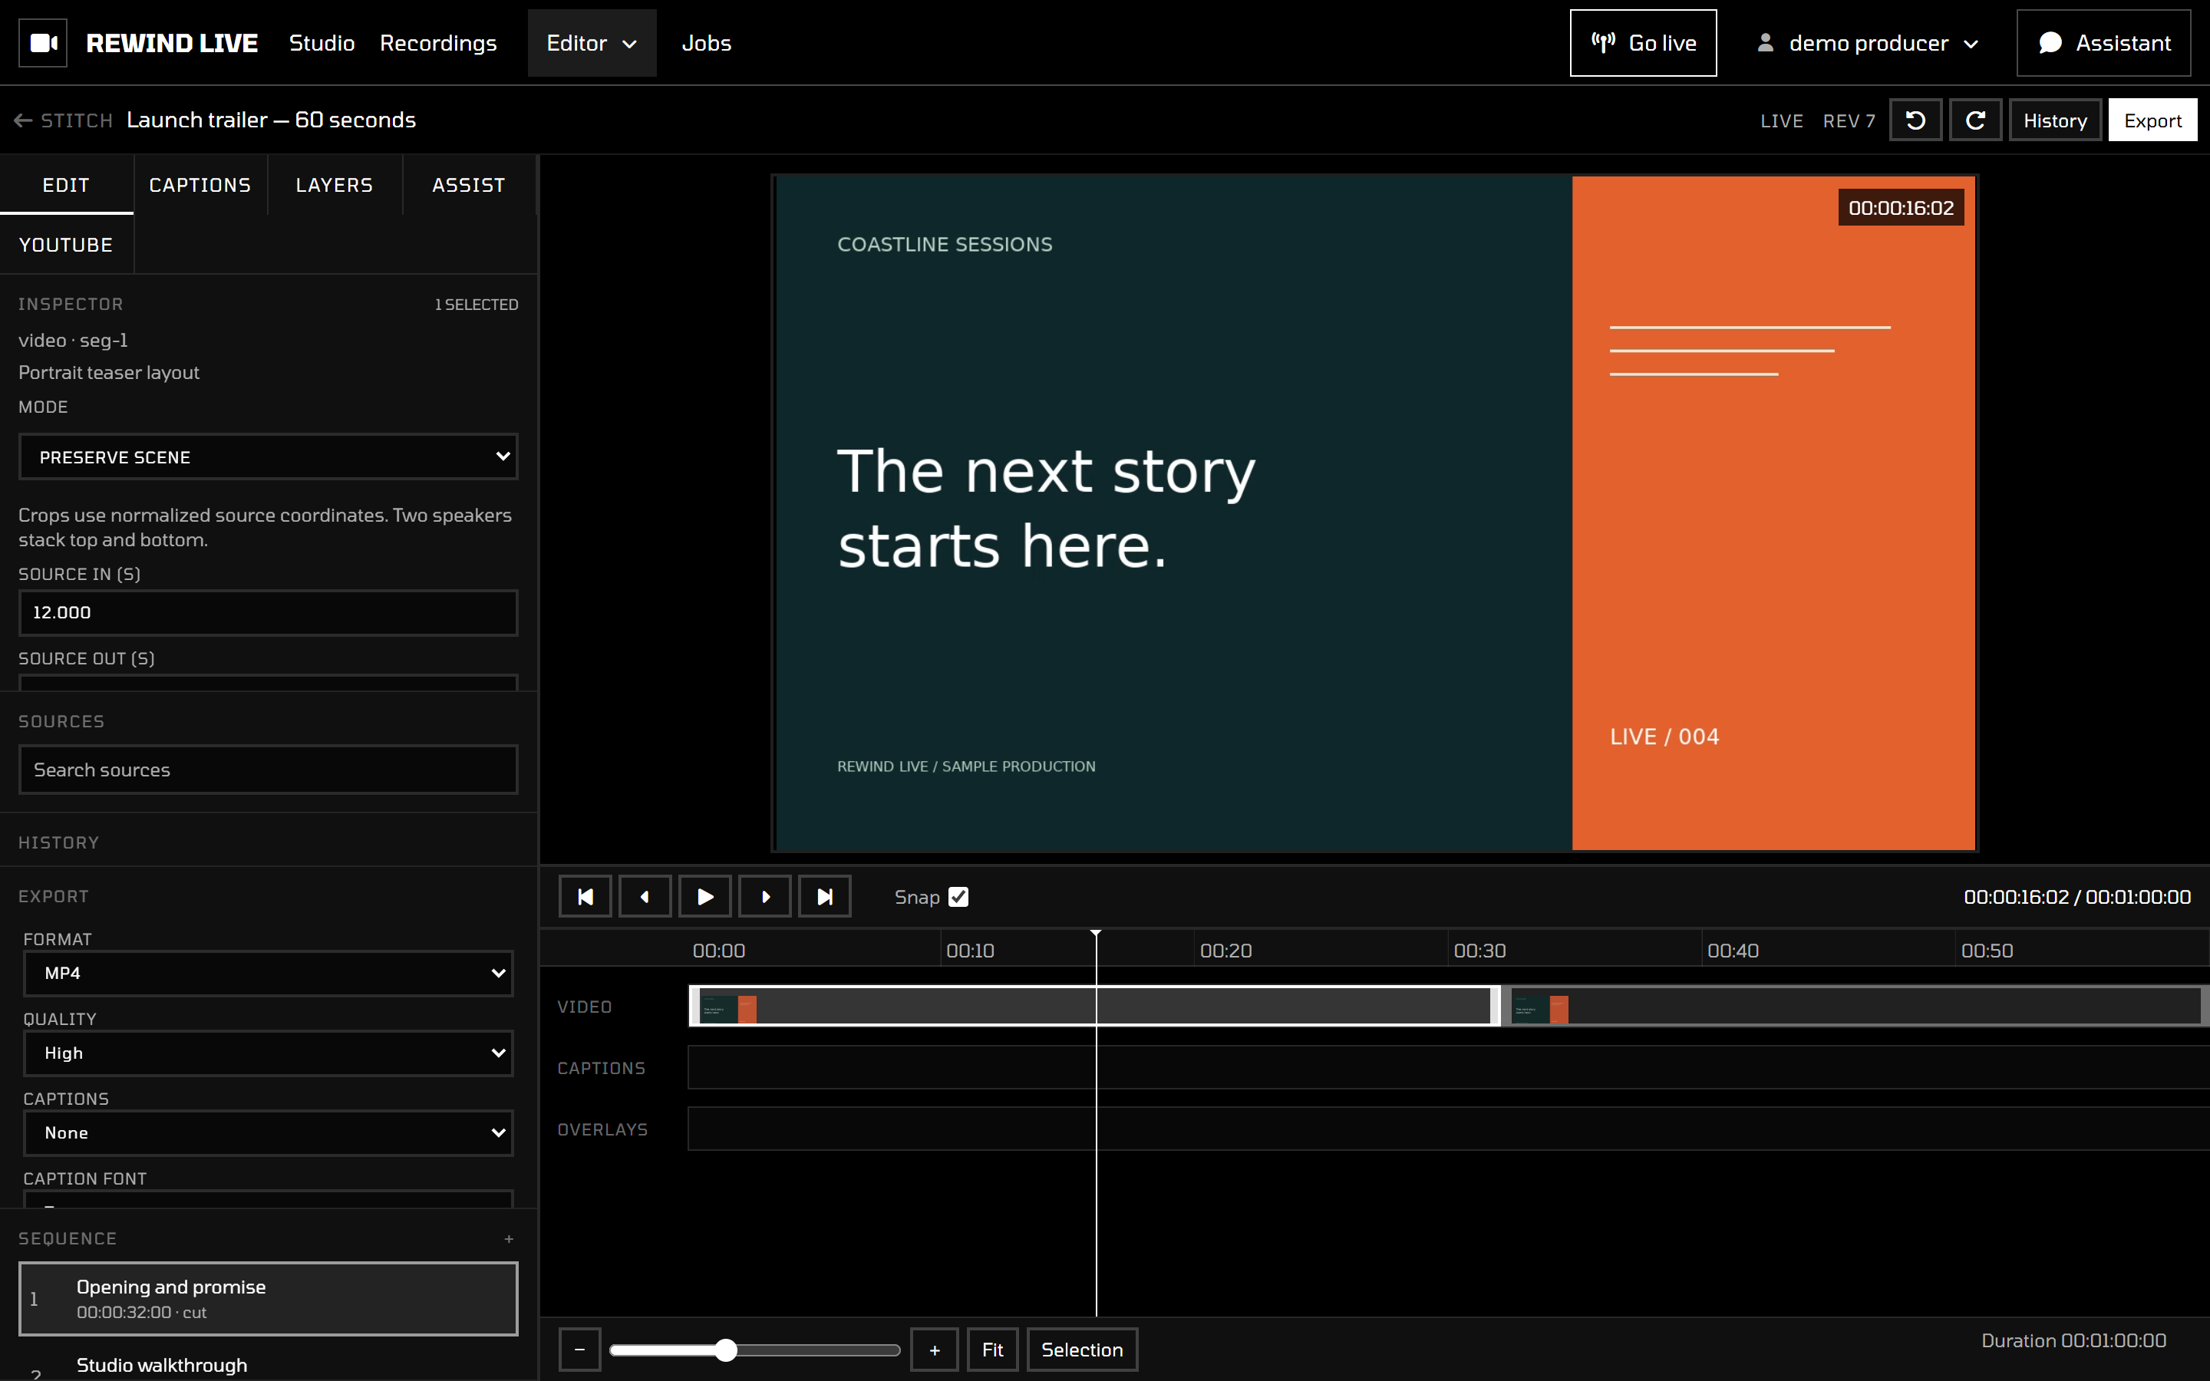Click the Source In seconds field
The width and height of the screenshot is (2210, 1381).
pos(268,613)
